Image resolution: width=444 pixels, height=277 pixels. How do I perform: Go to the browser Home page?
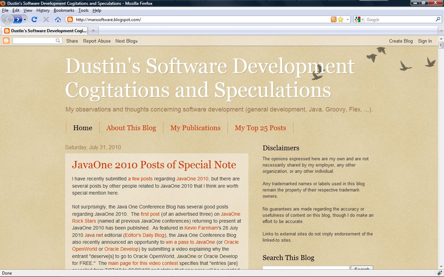58,19
